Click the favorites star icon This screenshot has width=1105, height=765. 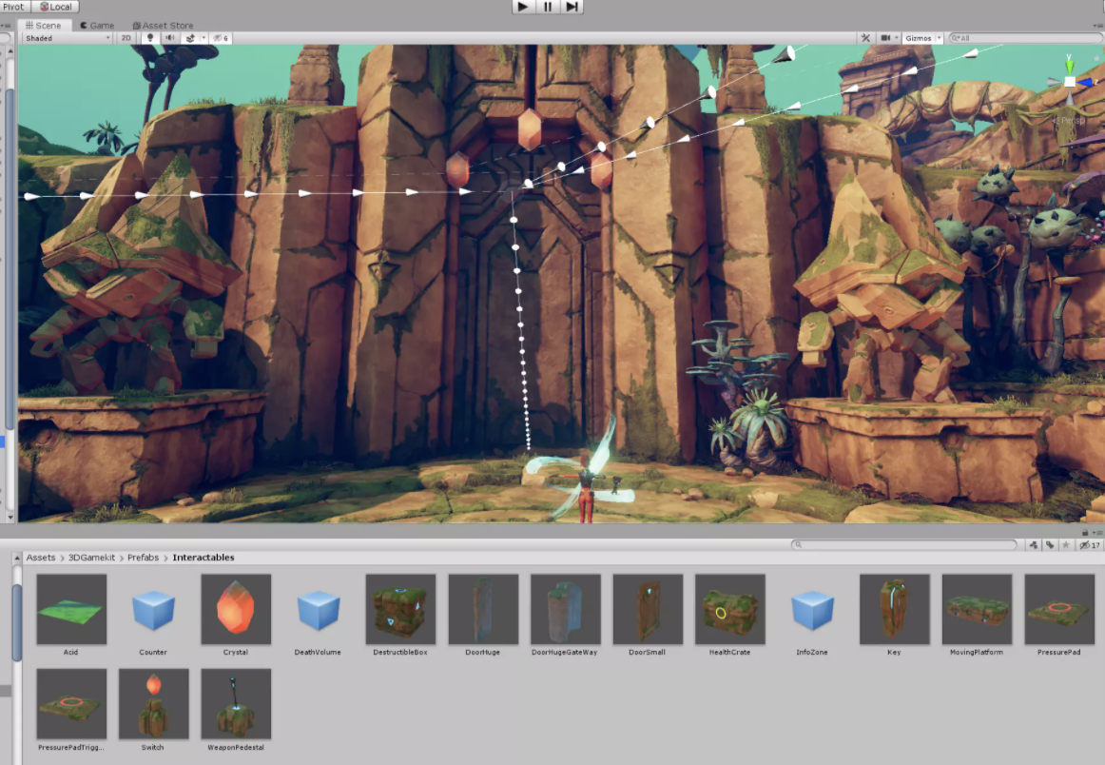1067,545
